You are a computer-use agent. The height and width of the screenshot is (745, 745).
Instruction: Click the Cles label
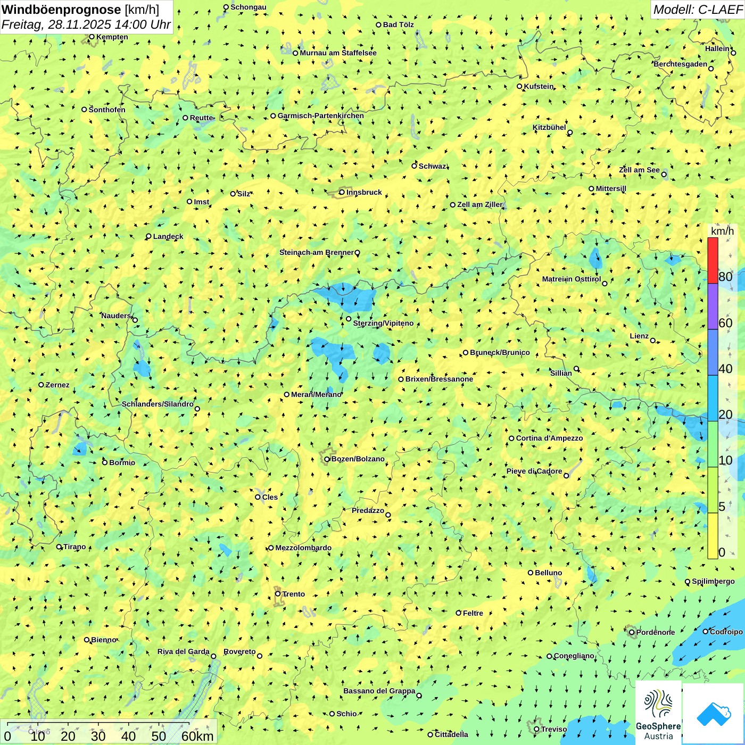270,497
